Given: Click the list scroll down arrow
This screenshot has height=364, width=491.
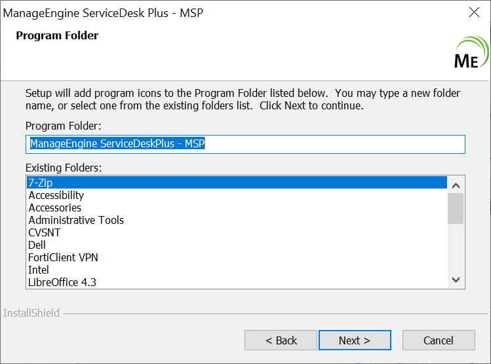Looking at the screenshot, I should (456, 280).
